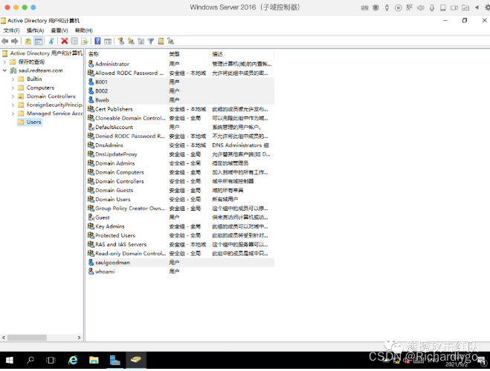The height and width of the screenshot is (371, 490).
Task: Open the blue Help question-mark icon
Action: [x=97, y=41]
